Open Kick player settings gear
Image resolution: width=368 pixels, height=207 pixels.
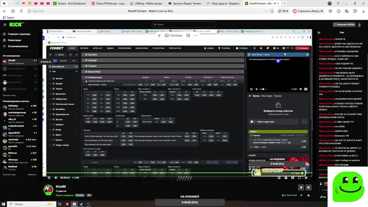tap(306, 178)
